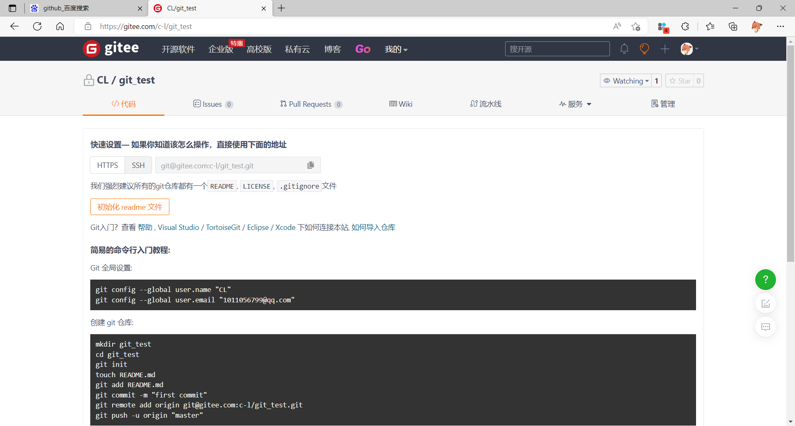The height and width of the screenshot is (426, 795).
Task: Click the page vertical scrollbar thumb
Action: (790, 153)
